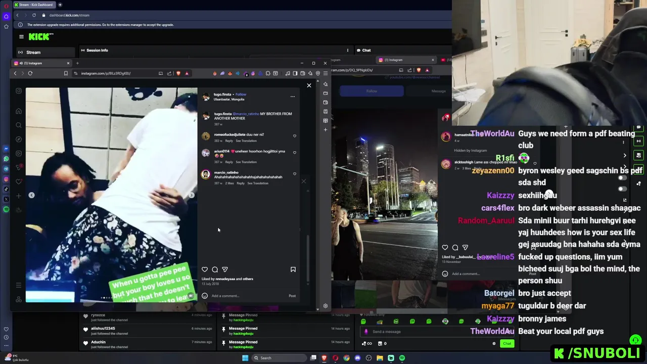Open Instagram home icon in sidebar
Image resolution: width=647 pixels, height=364 pixels.
coord(19,111)
